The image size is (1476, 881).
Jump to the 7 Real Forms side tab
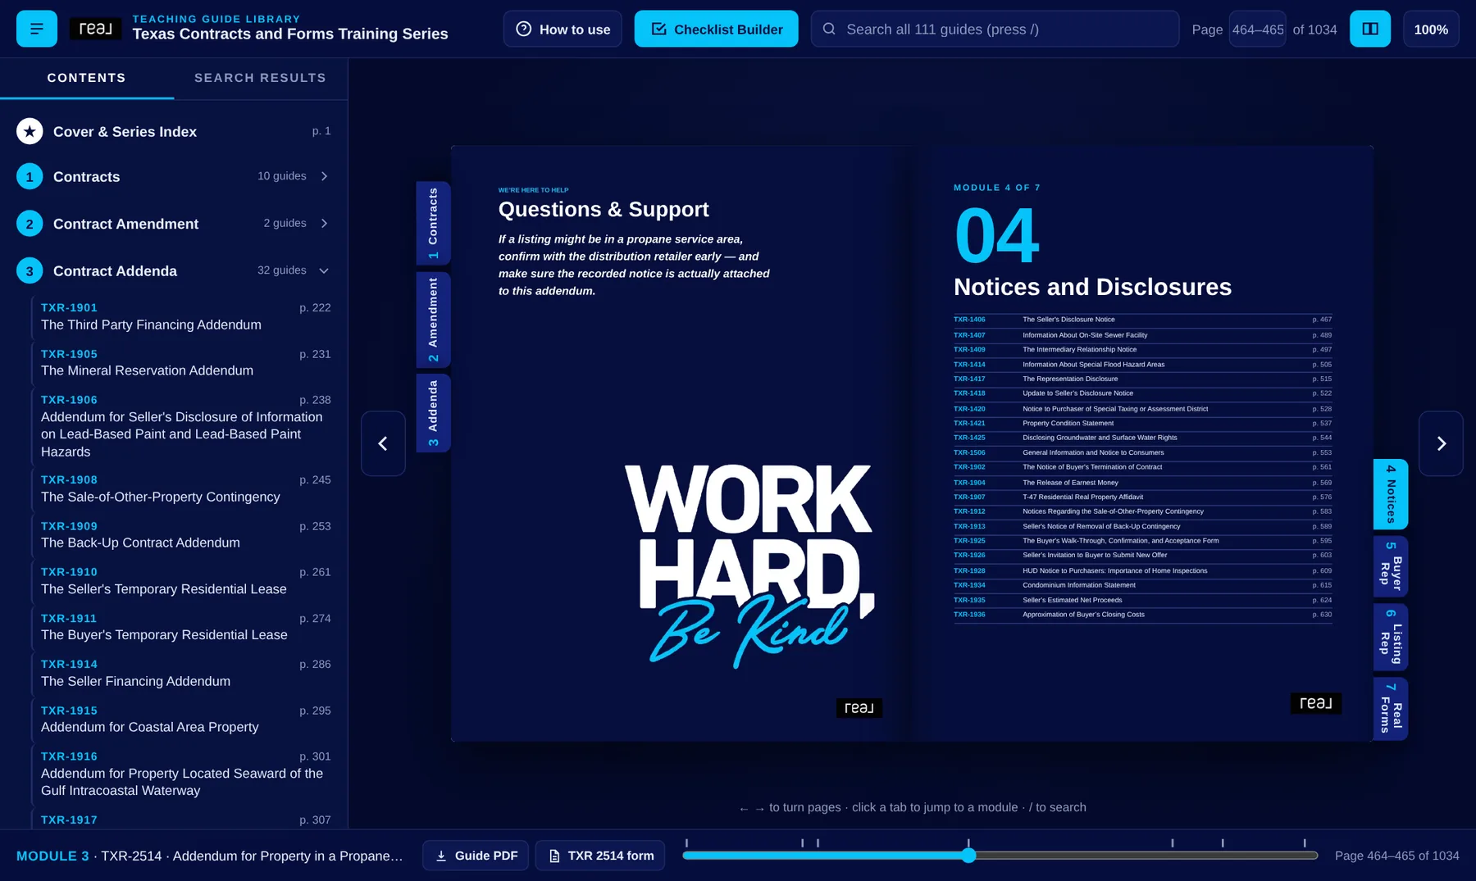1391,709
